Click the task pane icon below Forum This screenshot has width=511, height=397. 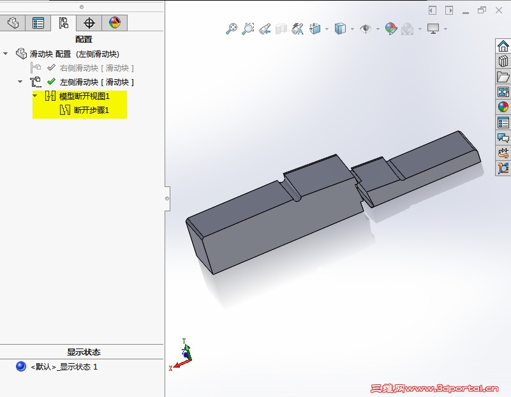(x=503, y=153)
